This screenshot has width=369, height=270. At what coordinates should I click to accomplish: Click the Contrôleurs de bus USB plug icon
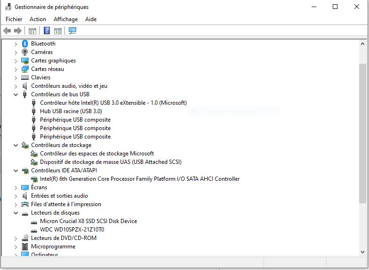(x=24, y=94)
